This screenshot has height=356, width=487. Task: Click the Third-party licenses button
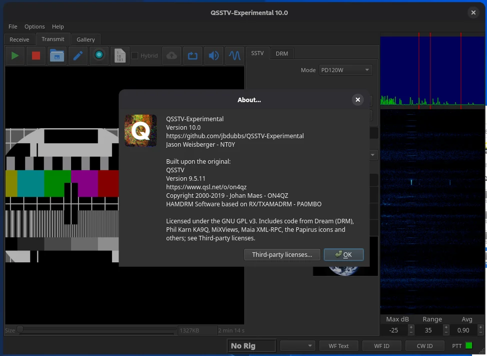pos(282,254)
